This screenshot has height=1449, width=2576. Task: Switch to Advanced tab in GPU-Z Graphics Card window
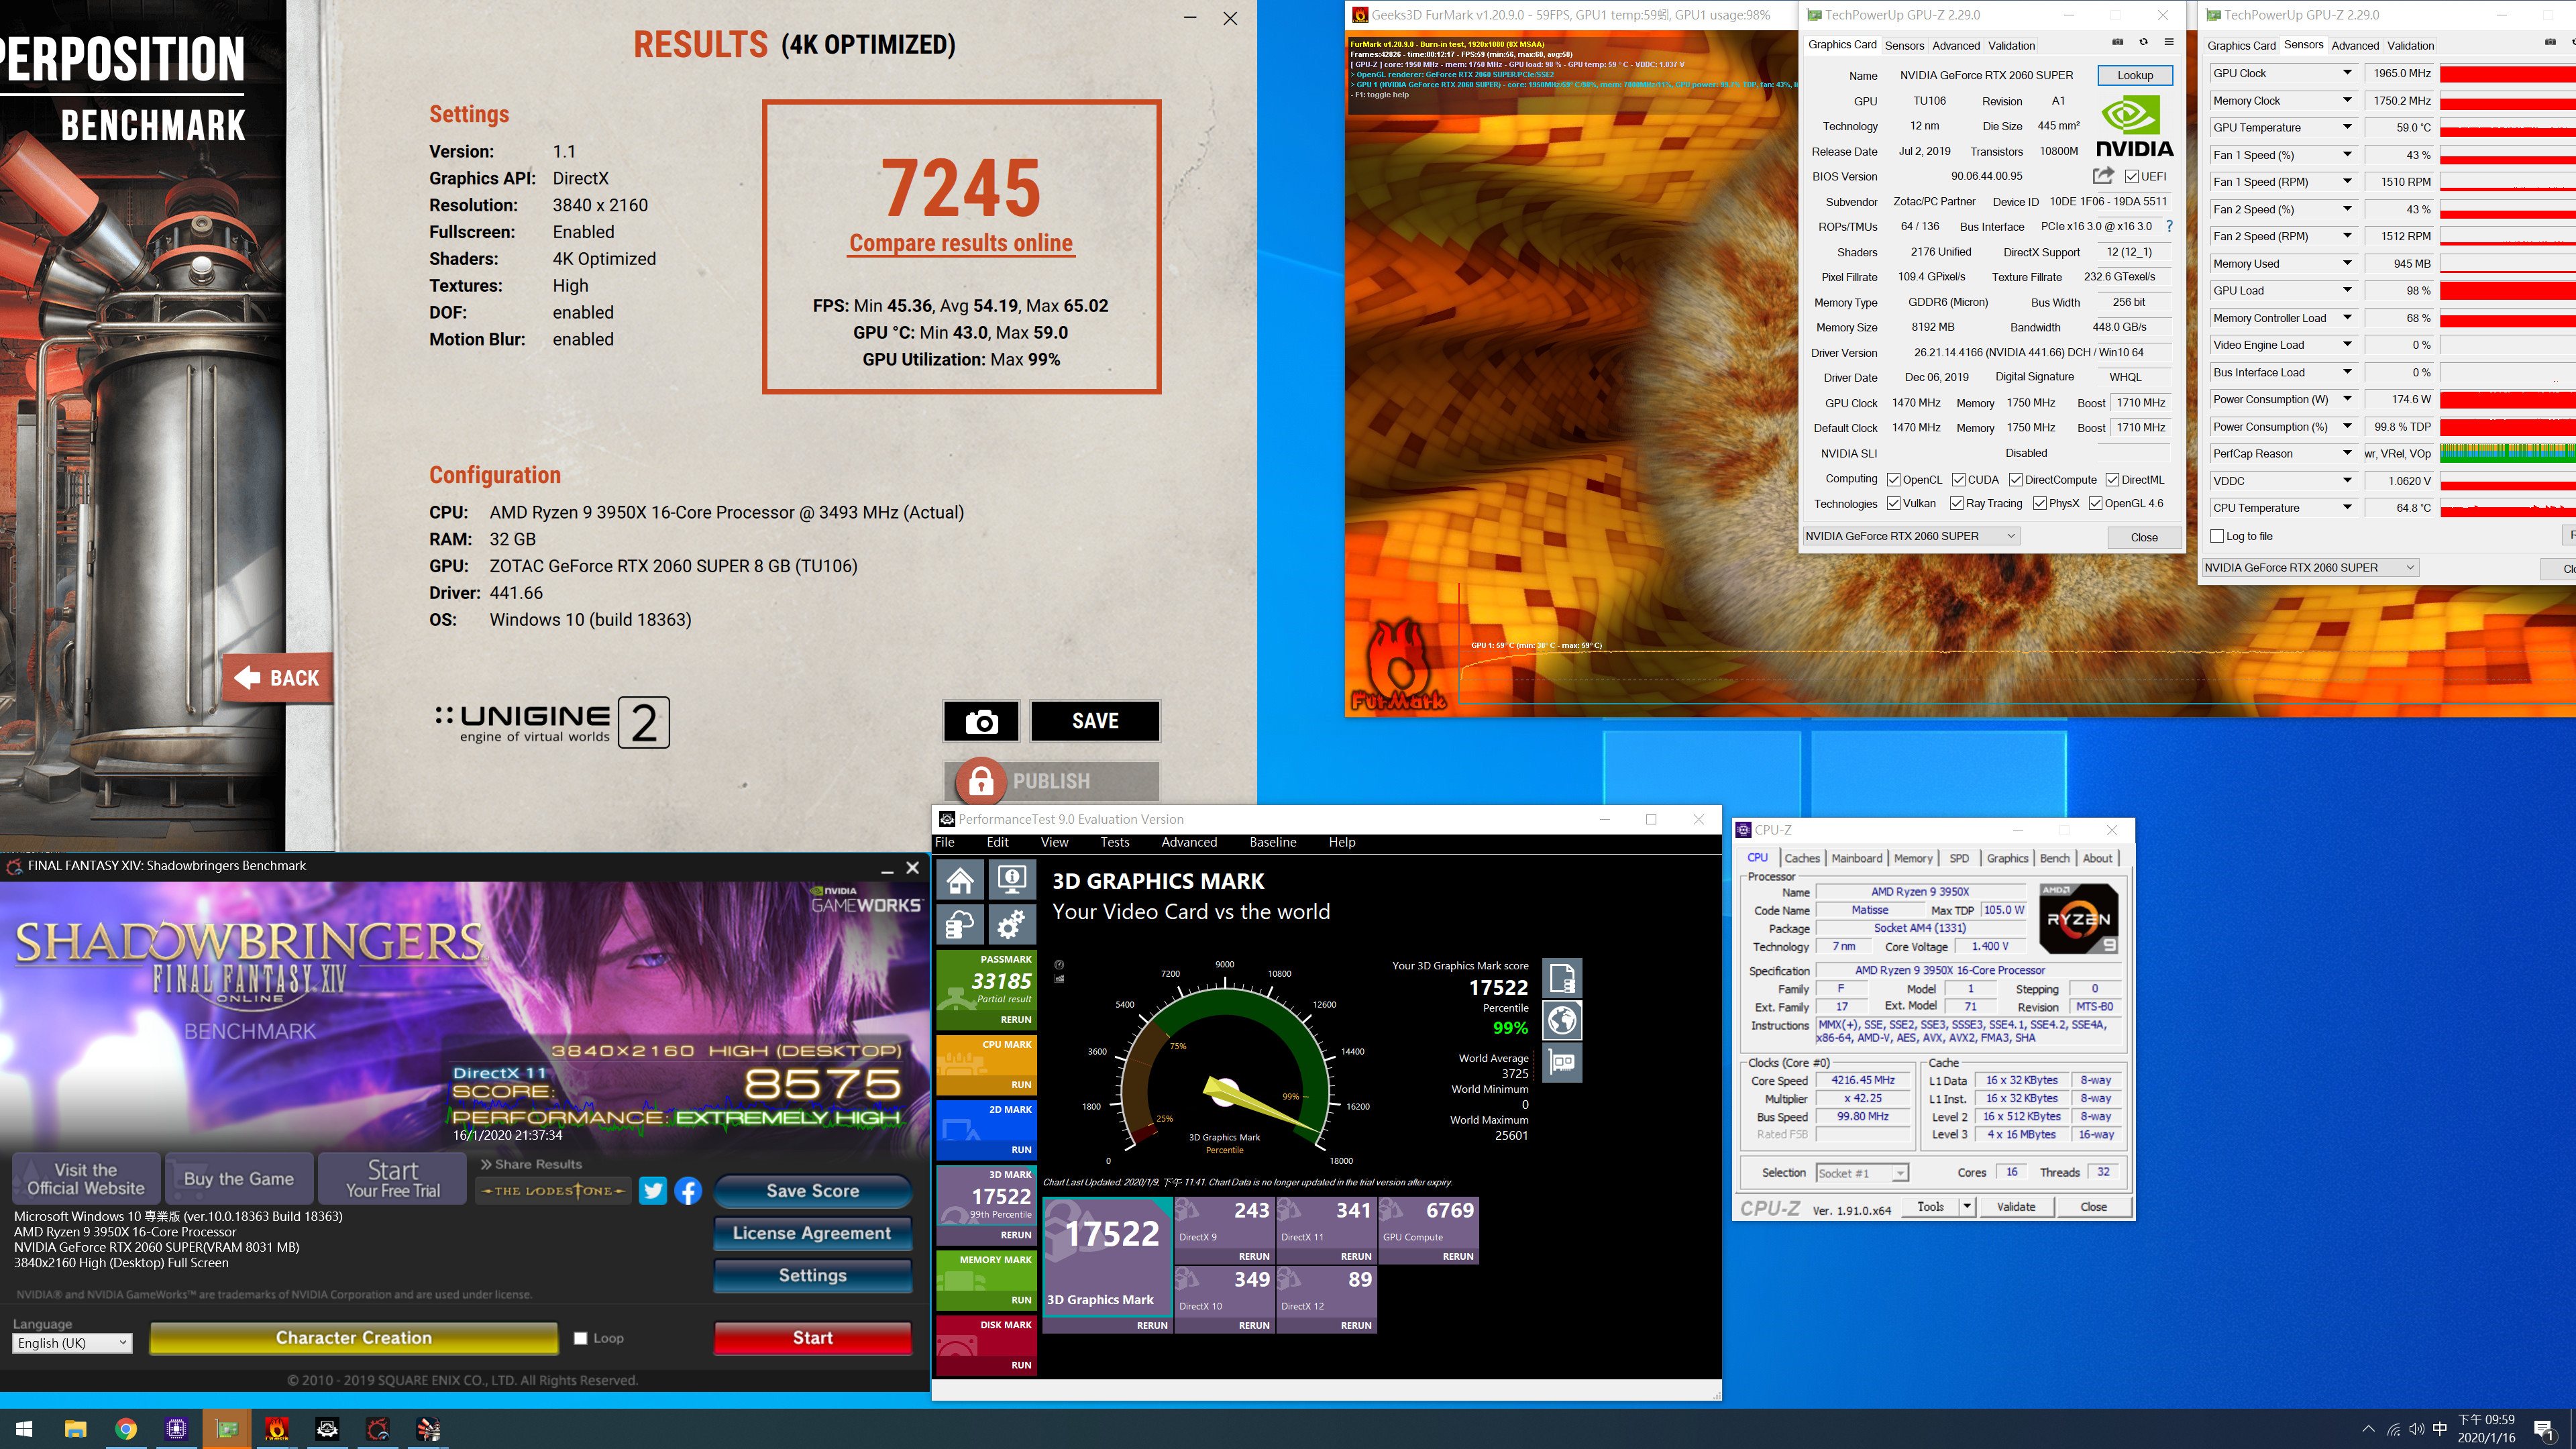(x=1955, y=45)
